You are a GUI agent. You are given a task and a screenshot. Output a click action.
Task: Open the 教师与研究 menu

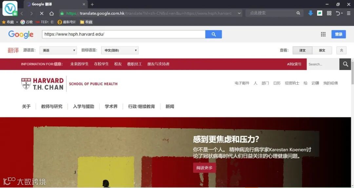(x=52, y=107)
